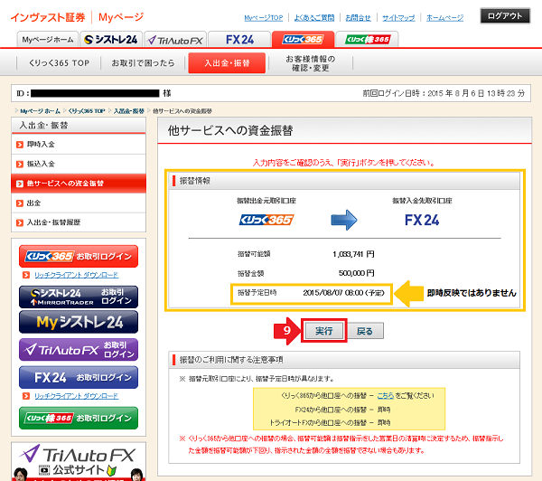Click 入出金・振替 breadcrumb link
Viewport: 542px width, 481px height.
pyautogui.click(x=128, y=111)
